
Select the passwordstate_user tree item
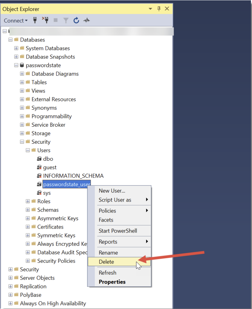coord(67,184)
